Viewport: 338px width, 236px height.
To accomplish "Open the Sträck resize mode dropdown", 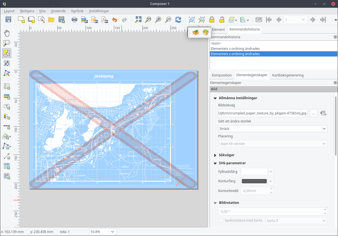I will click(x=272, y=129).
